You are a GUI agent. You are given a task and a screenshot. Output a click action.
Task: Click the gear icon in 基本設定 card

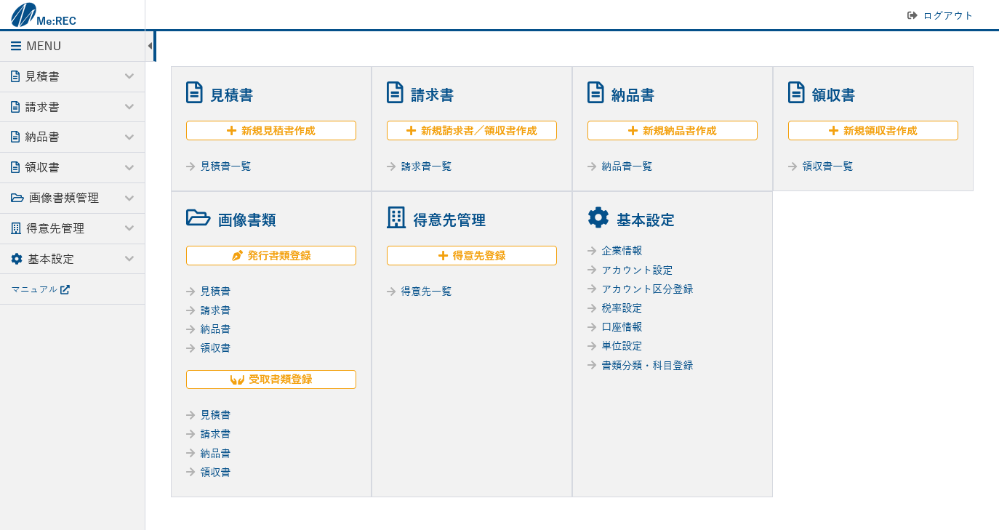598,217
